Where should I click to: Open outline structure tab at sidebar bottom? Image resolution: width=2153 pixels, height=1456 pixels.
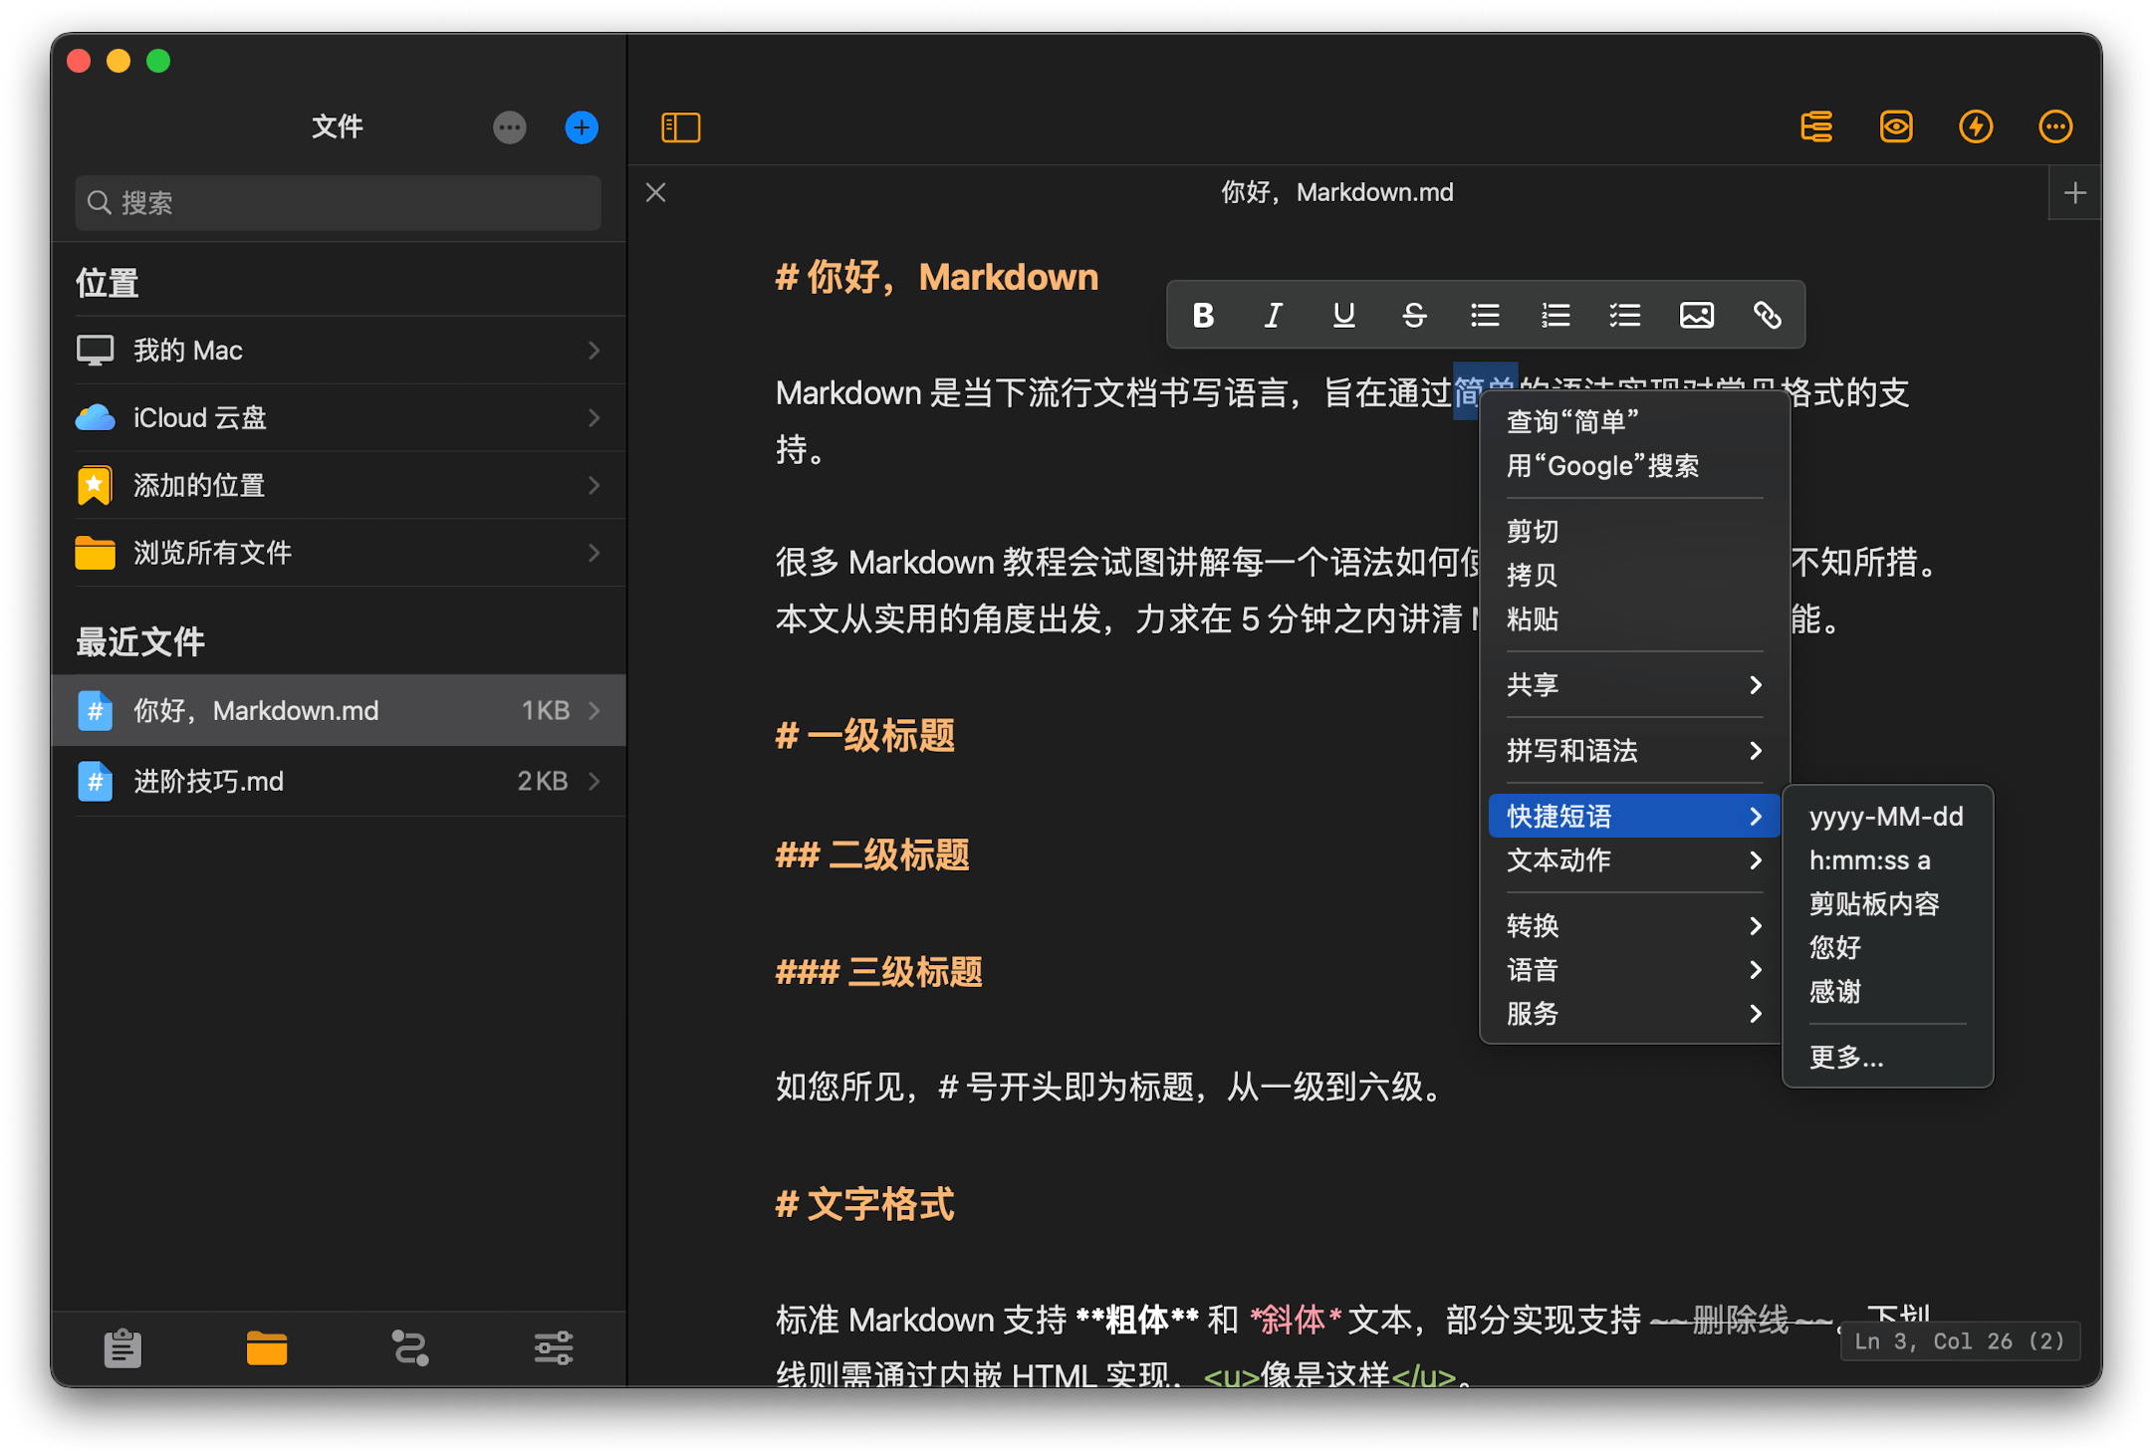[410, 1348]
